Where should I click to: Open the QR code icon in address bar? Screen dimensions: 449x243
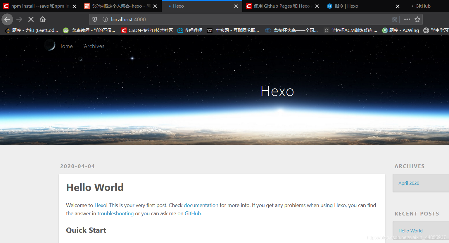coord(394,19)
